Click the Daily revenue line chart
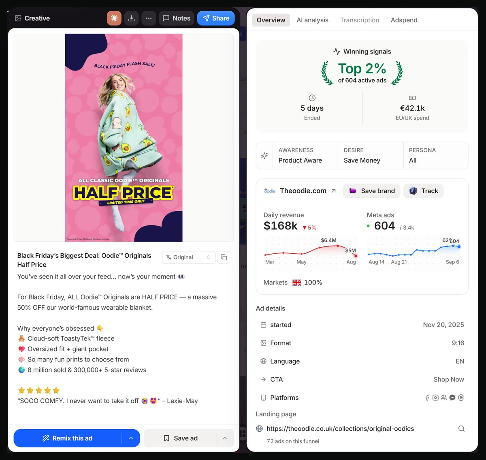This screenshot has height=460, width=486. [x=311, y=251]
